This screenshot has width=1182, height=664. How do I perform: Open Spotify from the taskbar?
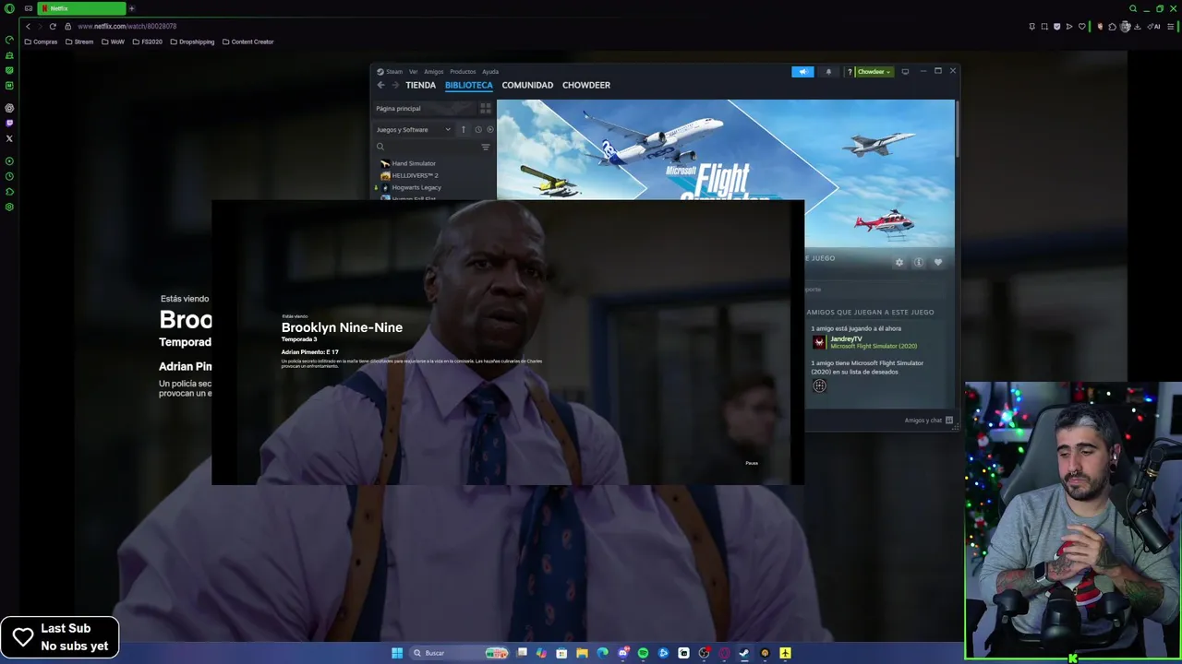[x=643, y=653]
